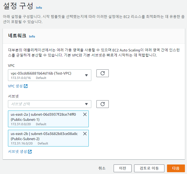Click the external link icon beside VPC 생성
The height and width of the screenshot is (174, 187).
[26, 86]
